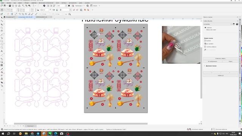Viewport: 242px width, 136px height.
Task: Click the previous-result arrow button in docker
Action: pyautogui.click(x=212, y=73)
